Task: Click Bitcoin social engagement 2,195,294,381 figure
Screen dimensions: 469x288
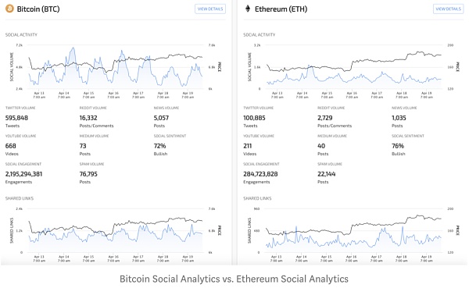Action: point(24,174)
